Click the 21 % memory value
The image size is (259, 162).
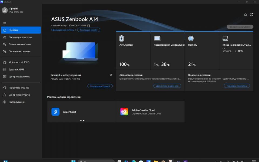(192, 64)
